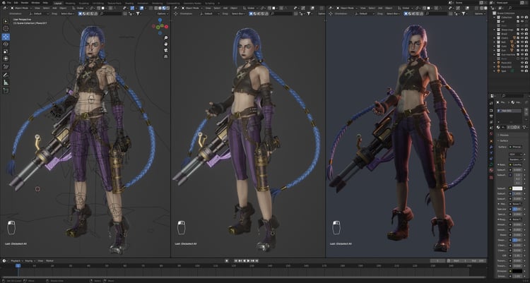Disable render camera for Gold collection

526,47
